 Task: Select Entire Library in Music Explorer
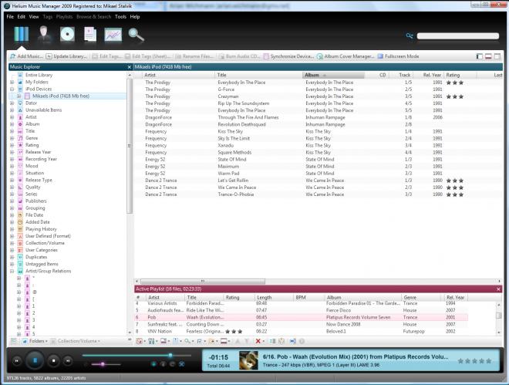(39, 75)
